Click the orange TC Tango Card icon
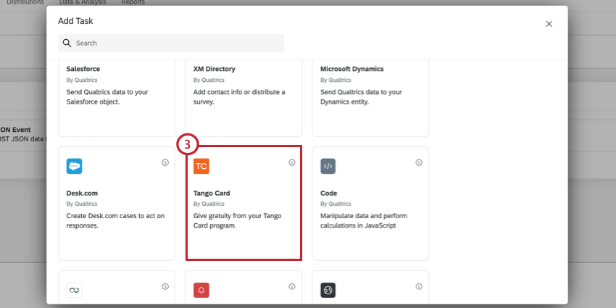This screenshot has height=308, width=616. coord(201,166)
